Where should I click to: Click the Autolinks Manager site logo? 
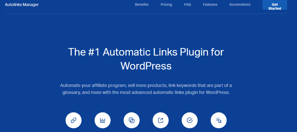coord(22,5)
